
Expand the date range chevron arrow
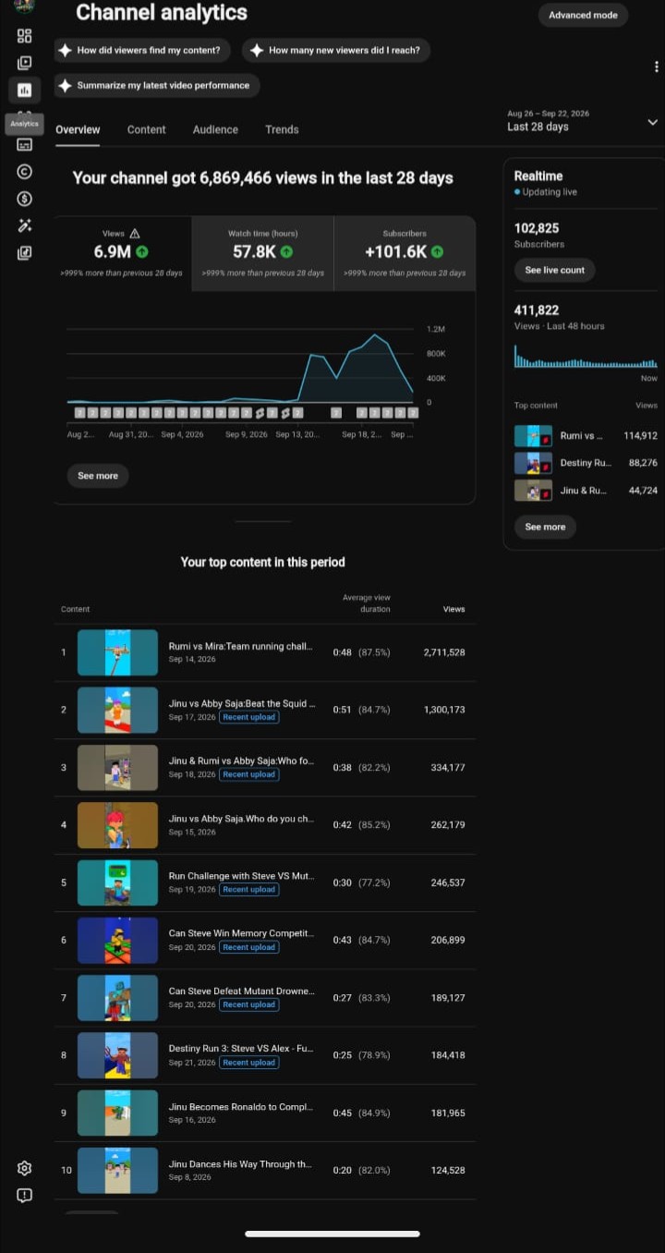point(653,122)
